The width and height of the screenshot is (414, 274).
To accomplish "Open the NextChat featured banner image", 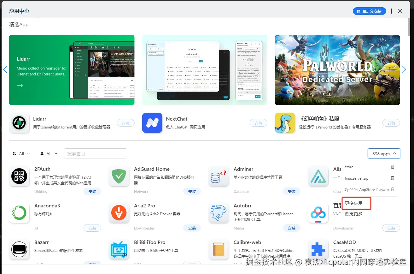I will [205, 70].
